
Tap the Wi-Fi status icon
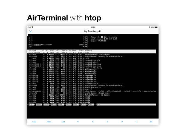point(33,27)
